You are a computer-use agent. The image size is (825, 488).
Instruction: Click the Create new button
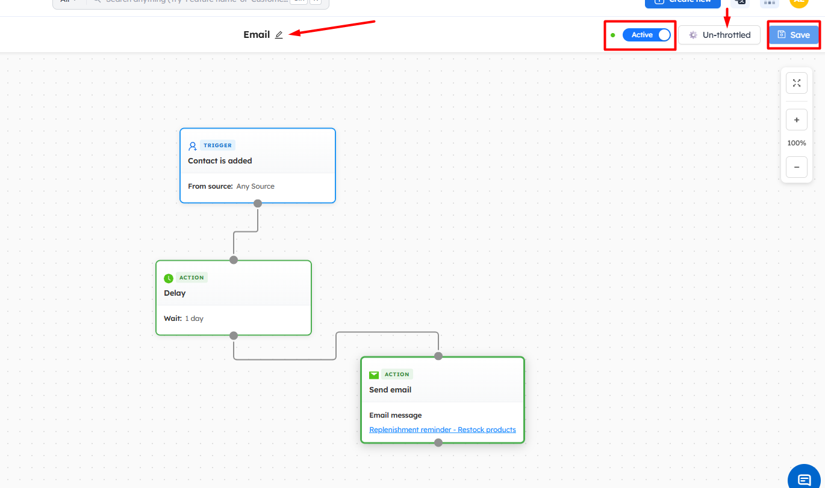[x=682, y=2]
